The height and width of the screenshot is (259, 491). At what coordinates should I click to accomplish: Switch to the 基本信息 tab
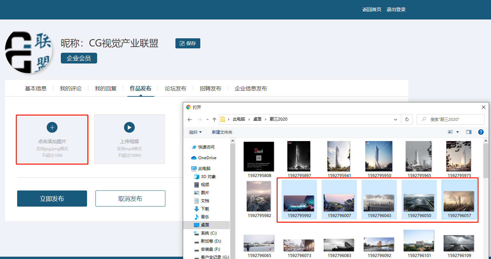(36, 89)
